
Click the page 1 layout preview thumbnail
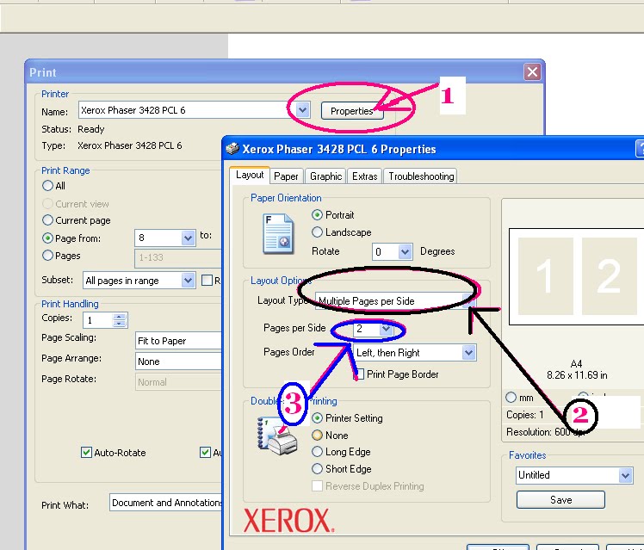coord(546,276)
